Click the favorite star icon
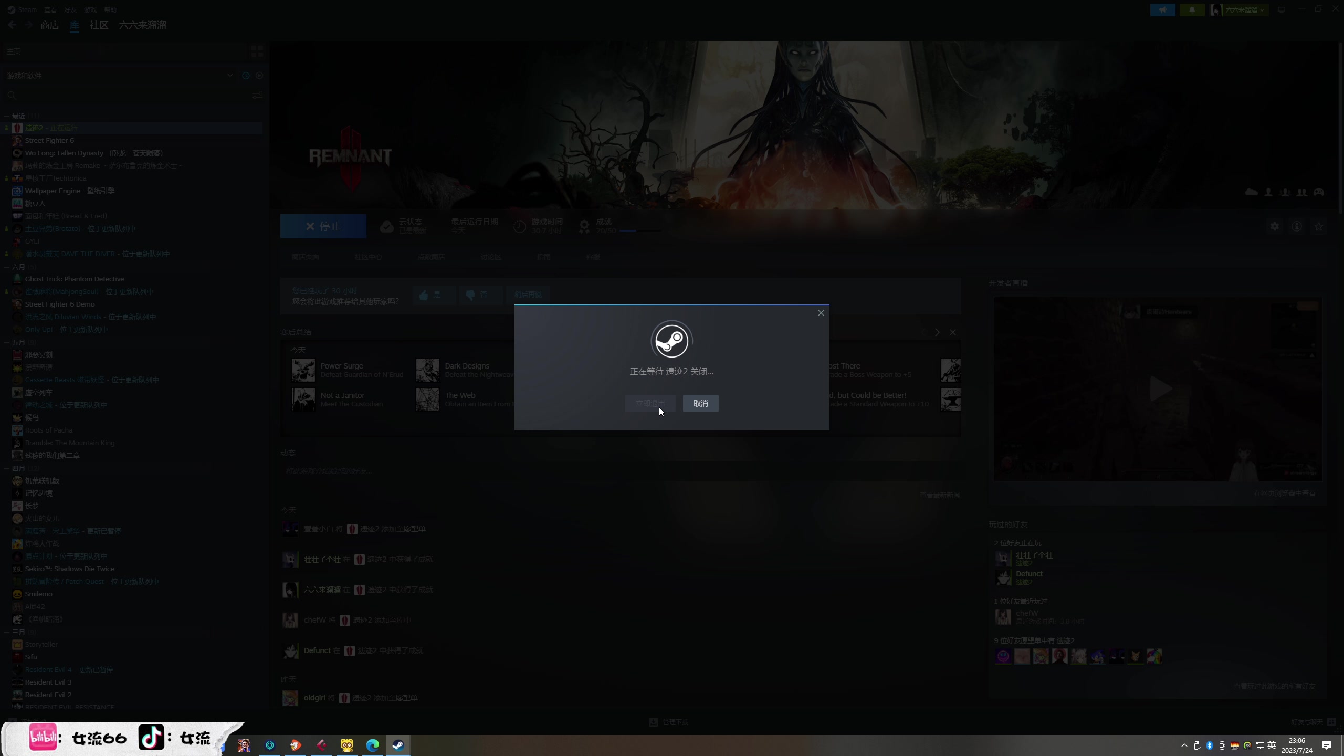This screenshot has height=756, width=1344. point(1319,226)
